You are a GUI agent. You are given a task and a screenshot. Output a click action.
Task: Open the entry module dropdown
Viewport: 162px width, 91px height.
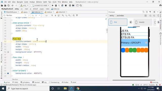24,6
